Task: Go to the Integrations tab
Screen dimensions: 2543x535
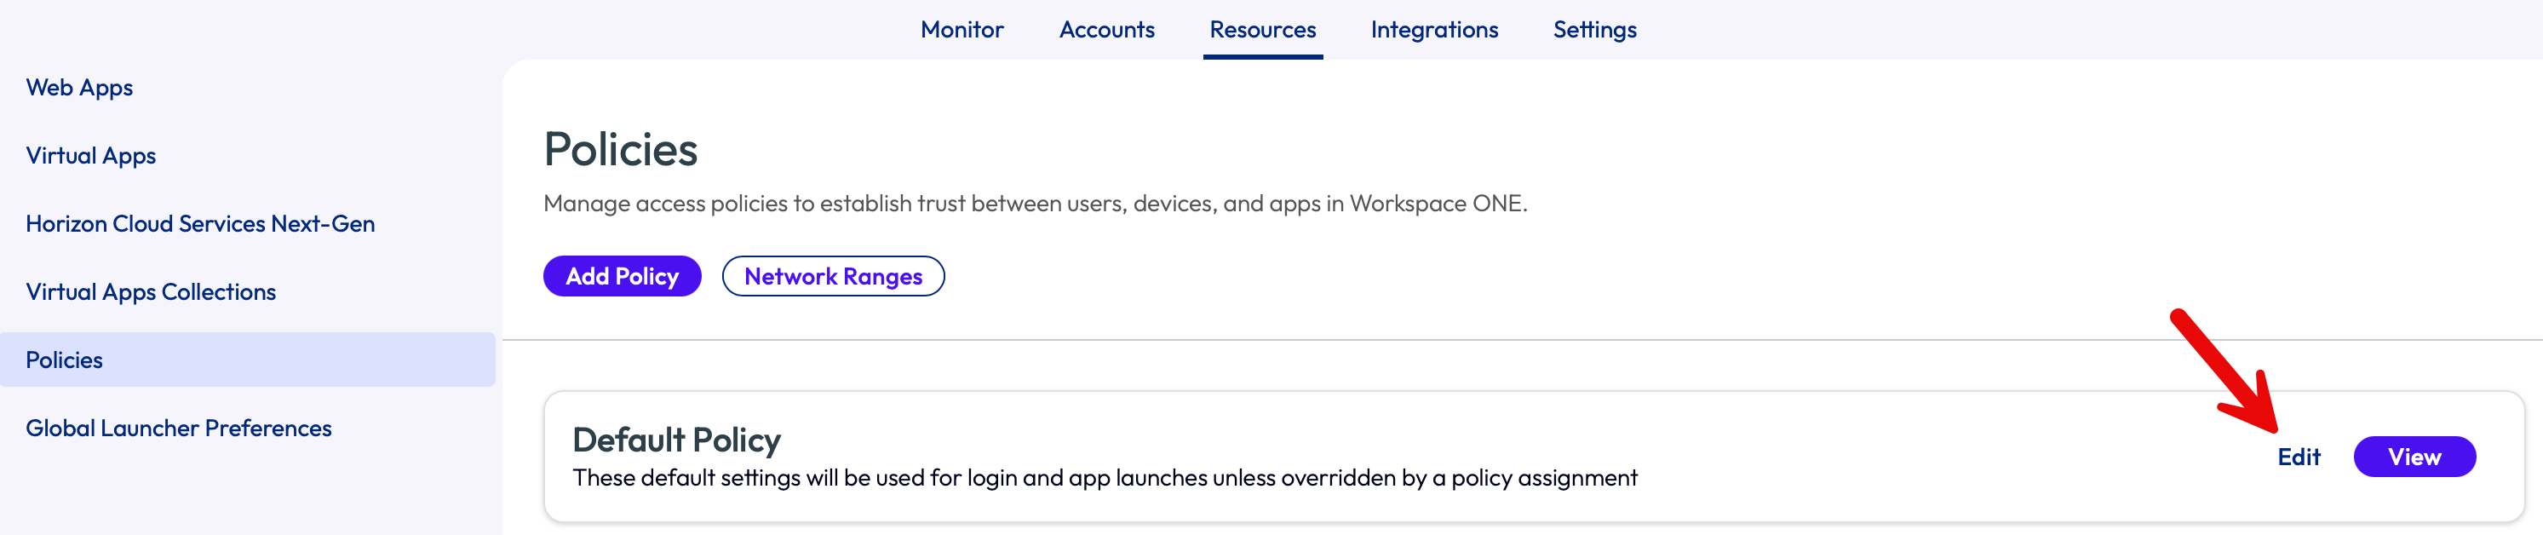Action: (x=1433, y=30)
